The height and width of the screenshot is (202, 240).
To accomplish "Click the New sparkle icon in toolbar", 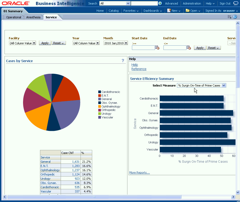I will 170,11.
